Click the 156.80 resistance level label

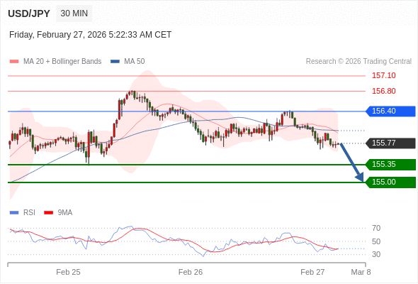[x=384, y=91]
